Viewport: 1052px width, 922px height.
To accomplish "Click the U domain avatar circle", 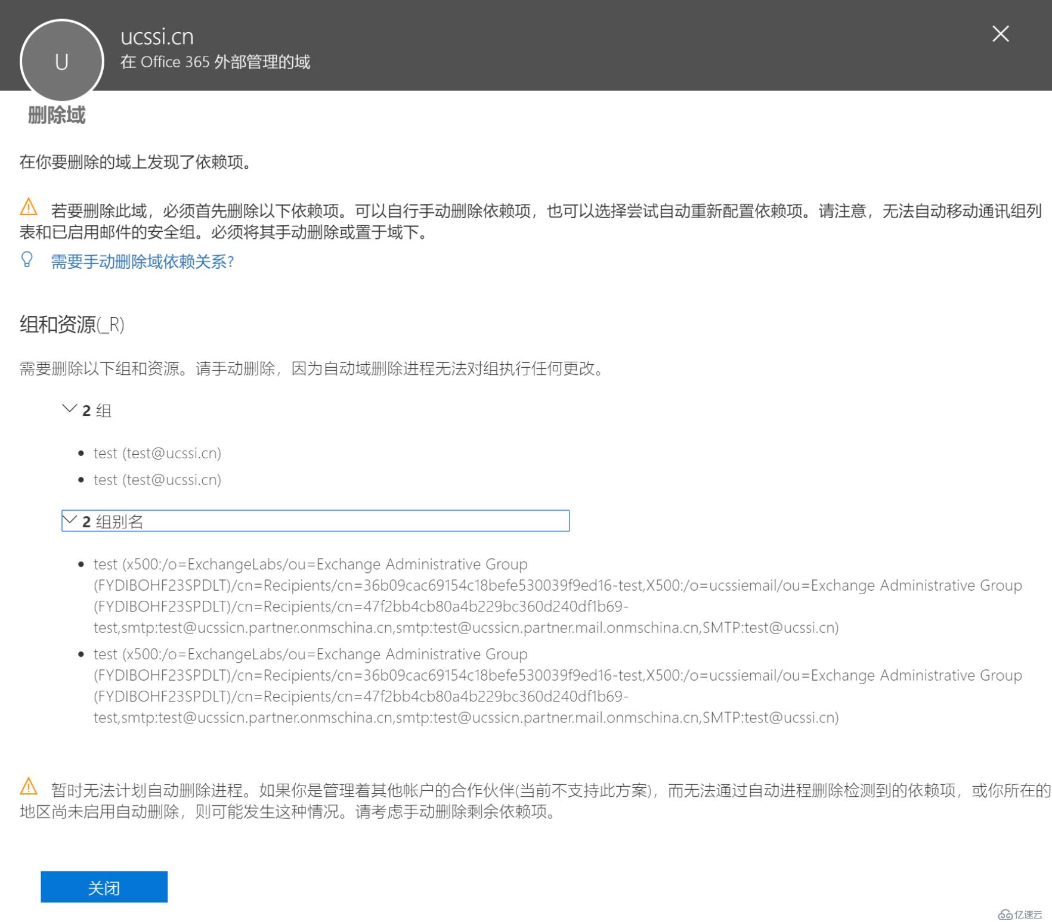I will 61,61.
